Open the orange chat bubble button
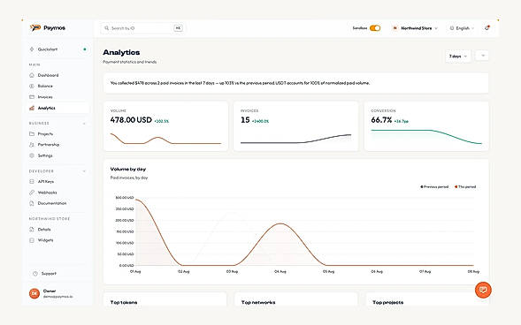The height and width of the screenshot is (325, 521). [x=483, y=290]
